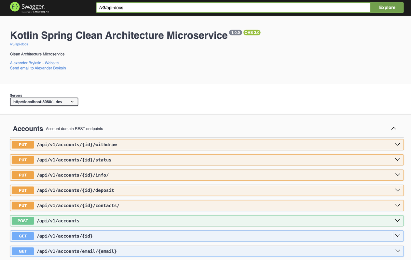Click the GET badge on /api/v1/accounts/{id}
The image size is (411, 260).
coord(23,236)
